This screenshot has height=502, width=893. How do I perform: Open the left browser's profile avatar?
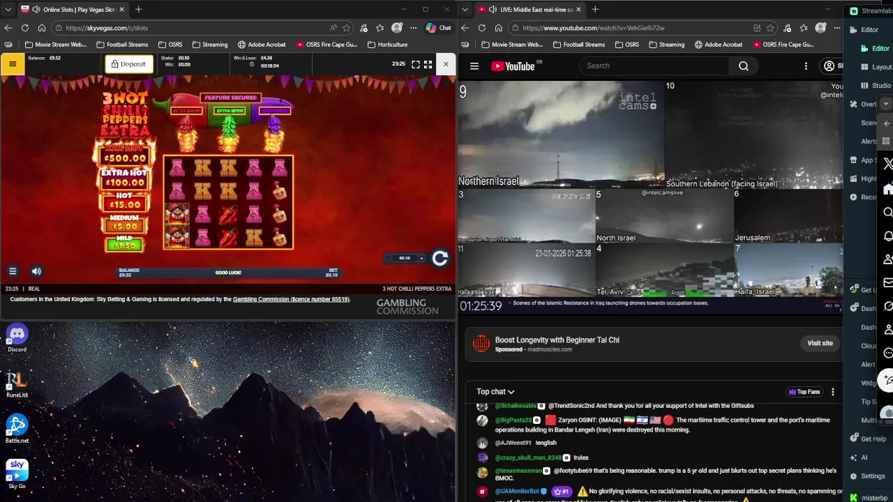397,28
